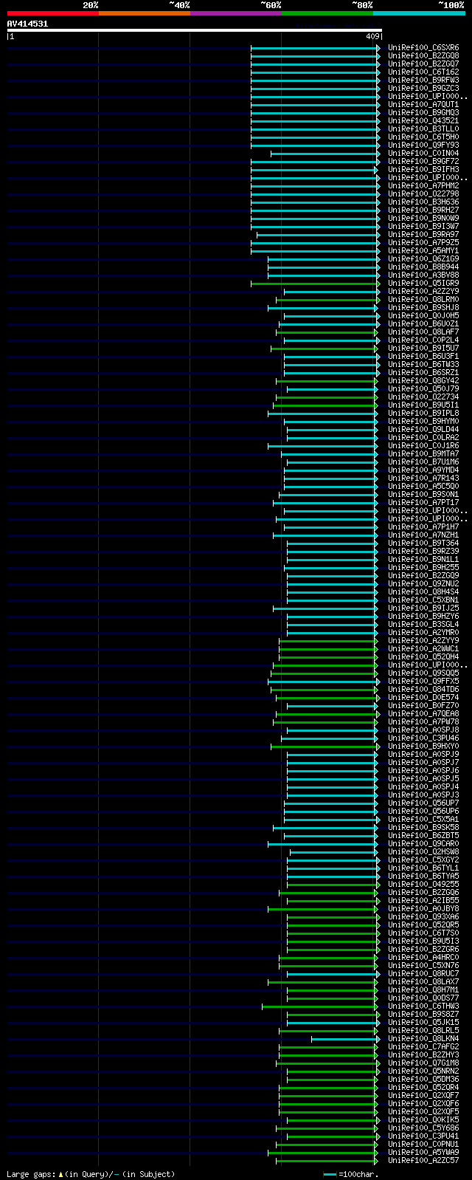
Task: Open hit UniRef100_B9SHJ8
Action: pyautogui.click(x=423, y=308)
